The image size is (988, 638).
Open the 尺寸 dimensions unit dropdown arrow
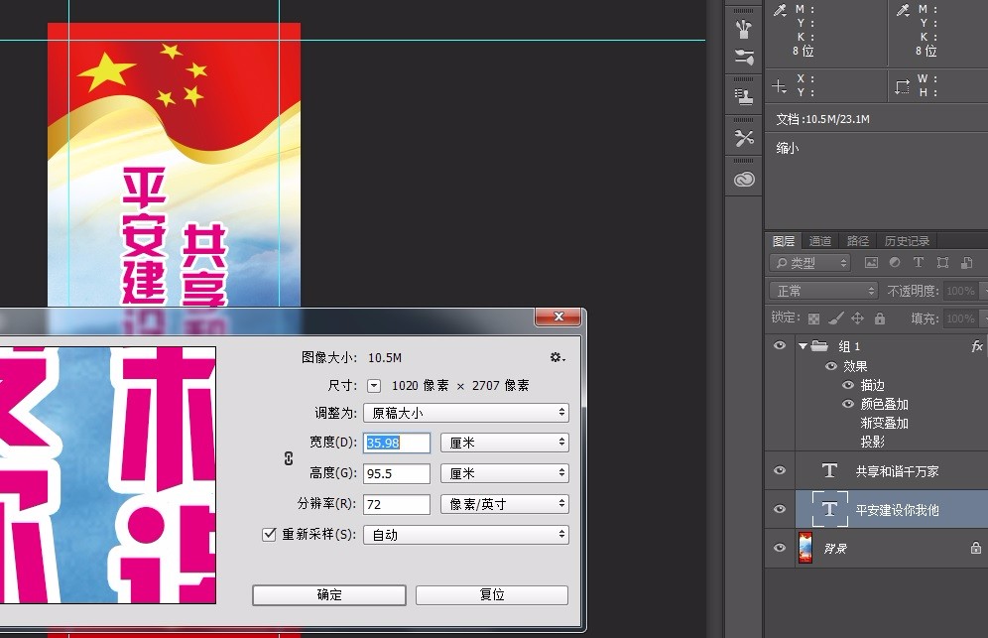[x=374, y=385]
